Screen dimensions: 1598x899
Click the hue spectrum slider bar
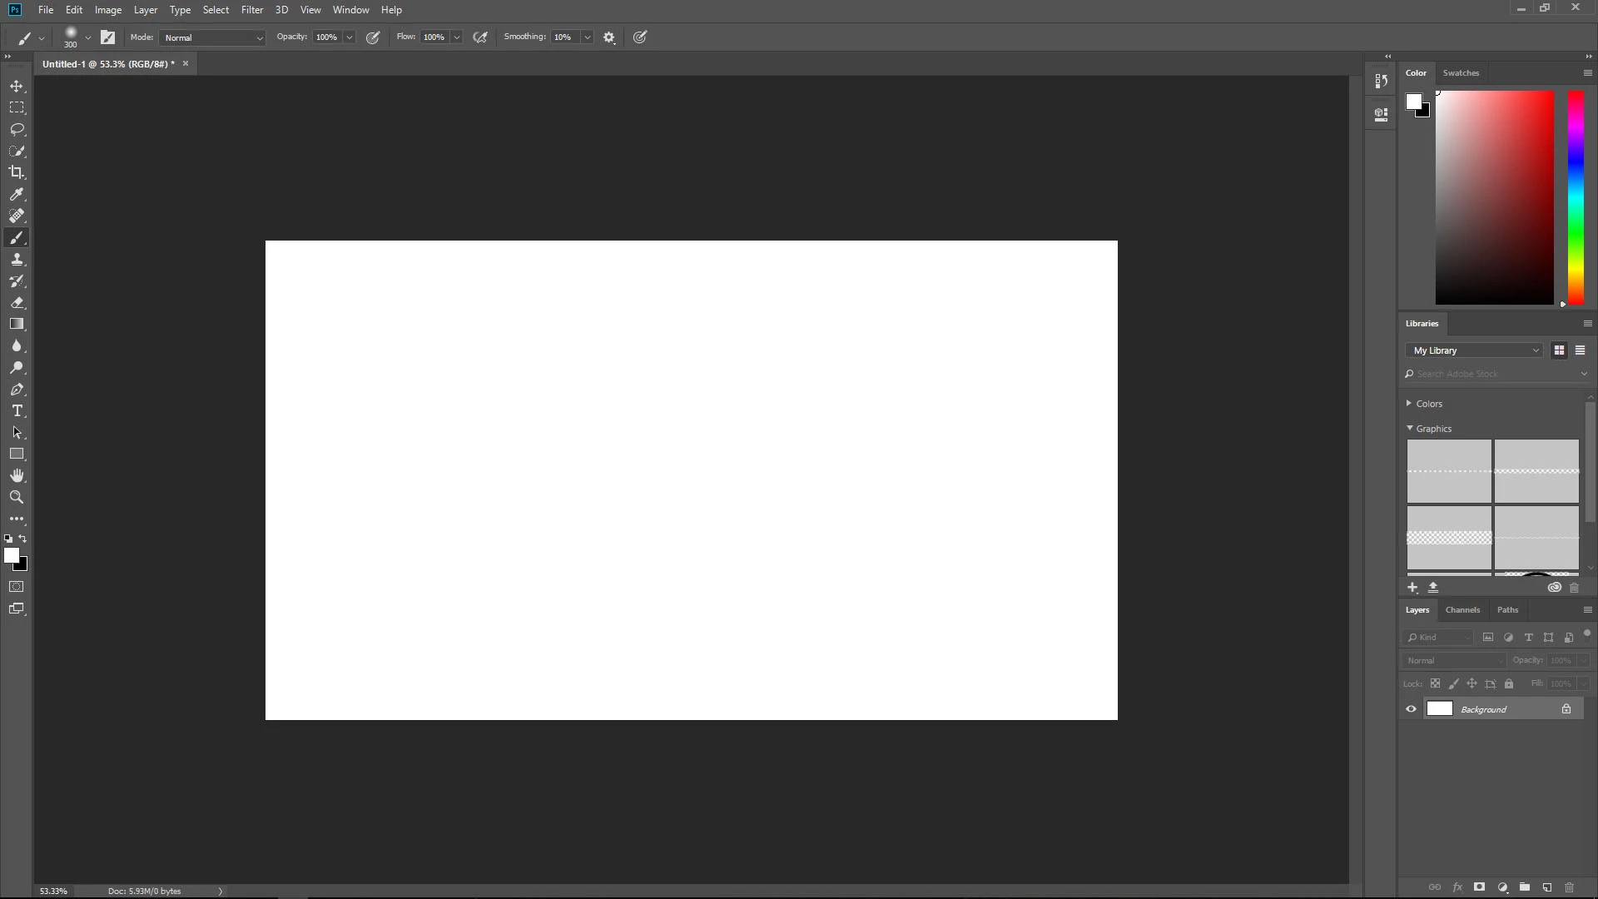point(1576,198)
